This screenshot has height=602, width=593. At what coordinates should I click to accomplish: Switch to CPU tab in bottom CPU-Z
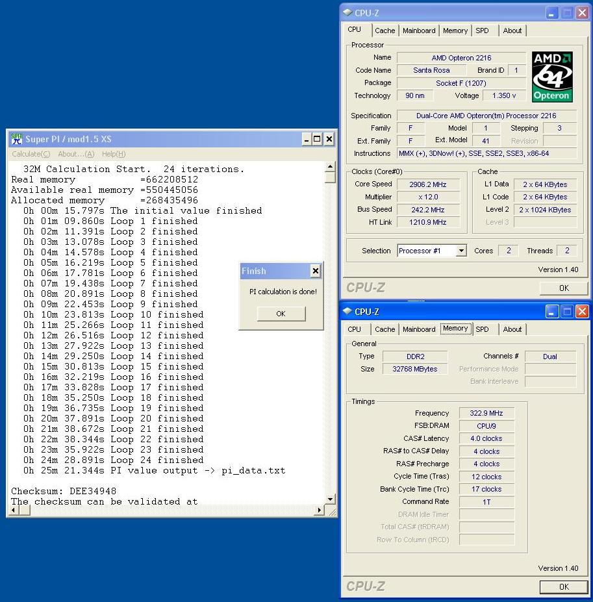[355, 329]
